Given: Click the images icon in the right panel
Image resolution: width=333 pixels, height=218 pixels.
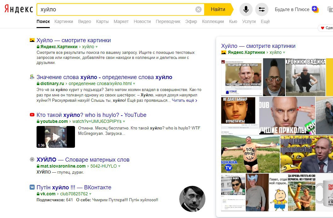Looking at the screenshot, I should (224, 52).
